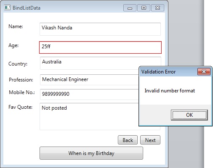This screenshot has width=213, height=168.
Task: Close the BindListData window
Action: pyautogui.click(x=157, y=8)
